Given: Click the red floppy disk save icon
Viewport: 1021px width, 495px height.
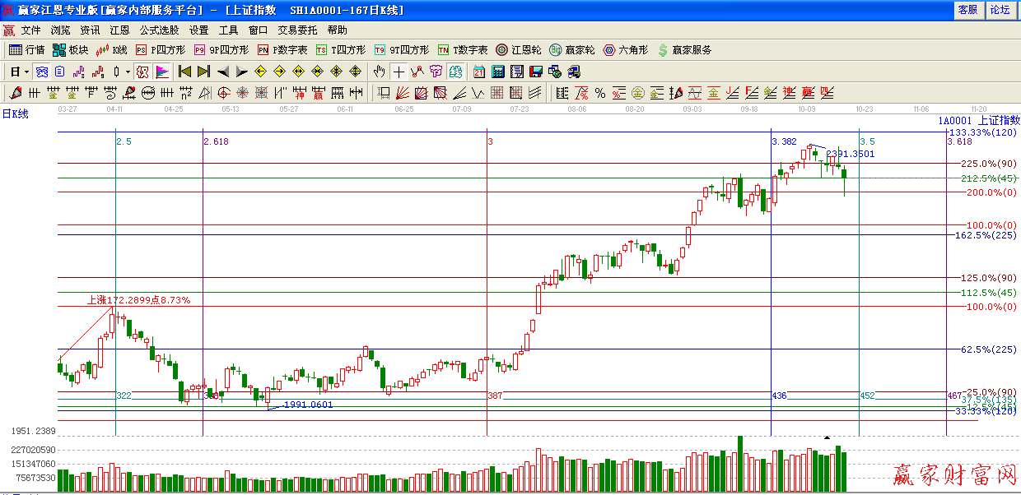Looking at the screenshot, I should click(536, 72).
